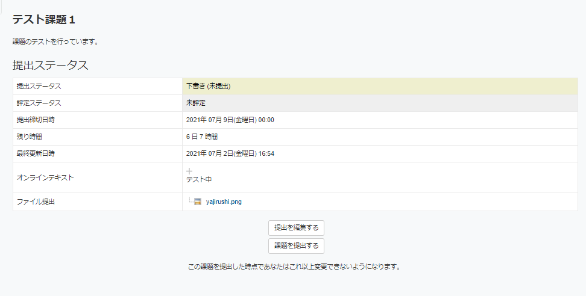This screenshot has height=296, width=586.
Task: Click the 評定ステータス row label
Action: (x=39, y=103)
